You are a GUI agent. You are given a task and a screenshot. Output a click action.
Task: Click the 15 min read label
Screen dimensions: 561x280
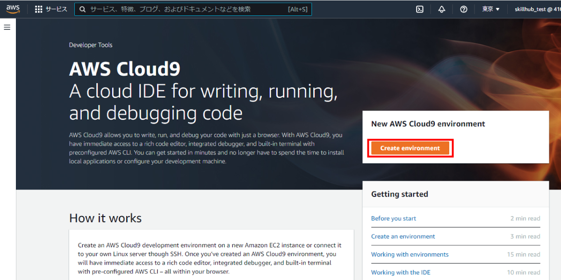coord(524,254)
